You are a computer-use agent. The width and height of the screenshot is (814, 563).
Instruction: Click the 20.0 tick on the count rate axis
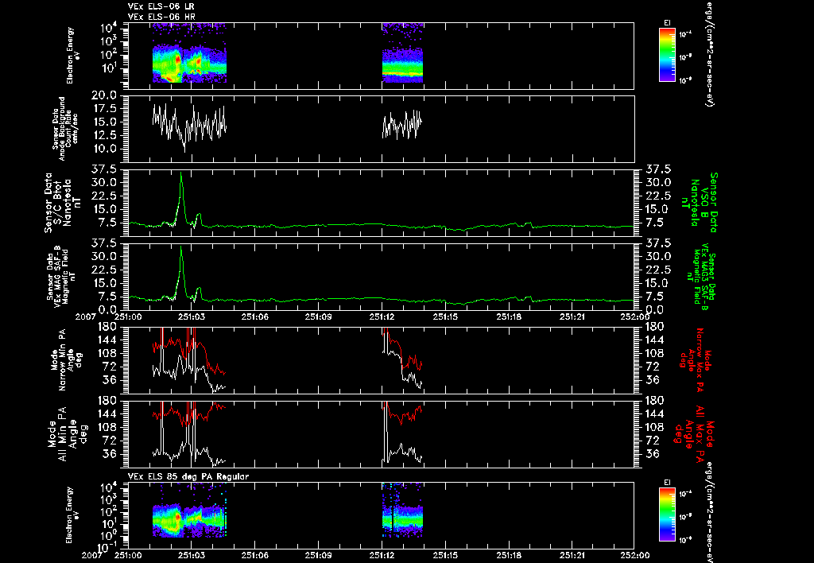pyautogui.click(x=105, y=95)
